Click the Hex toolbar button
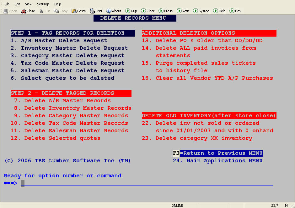Image resolution: width=295 pixels, height=208 pixels. [x=235, y=11]
